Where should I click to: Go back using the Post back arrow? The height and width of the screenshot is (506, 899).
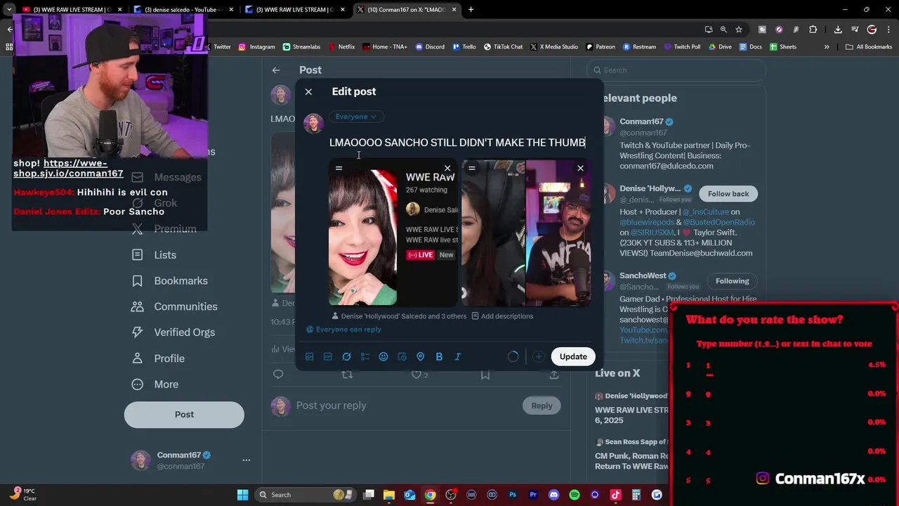[x=276, y=70]
